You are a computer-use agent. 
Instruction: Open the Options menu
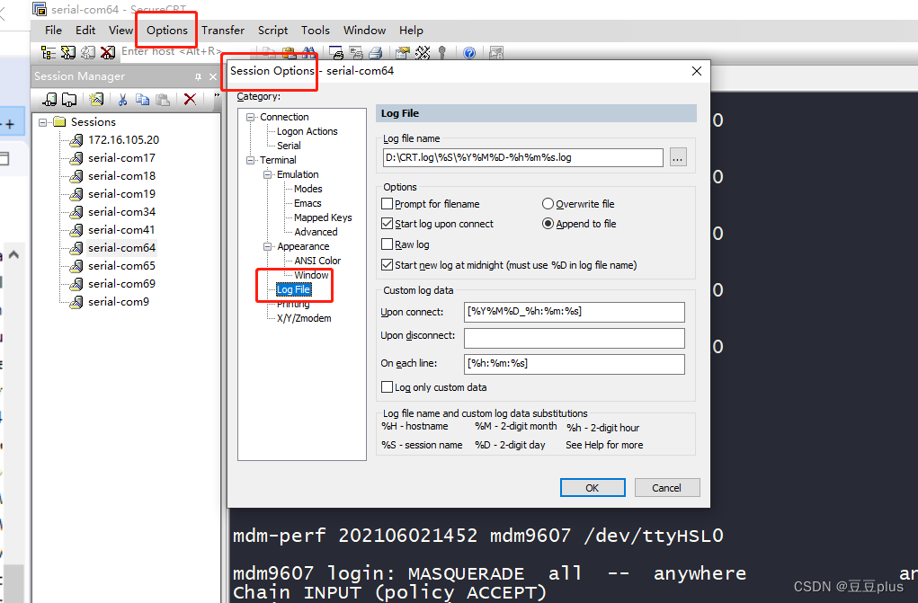(165, 30)
